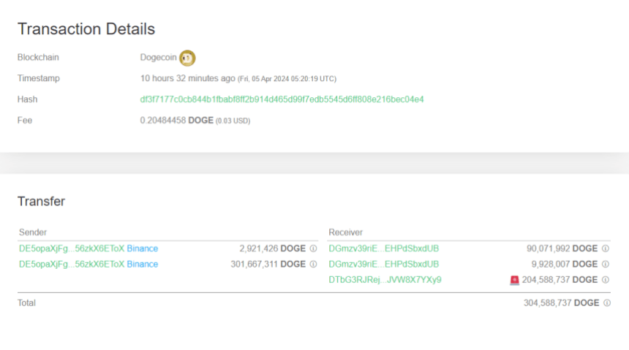Click the '10 hours 32 minutes ago' timestamp

tap(187, 78)
